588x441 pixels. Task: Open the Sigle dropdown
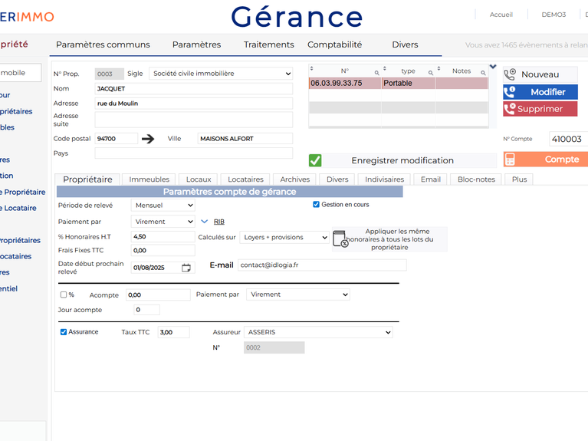click(x=221, y=74)
